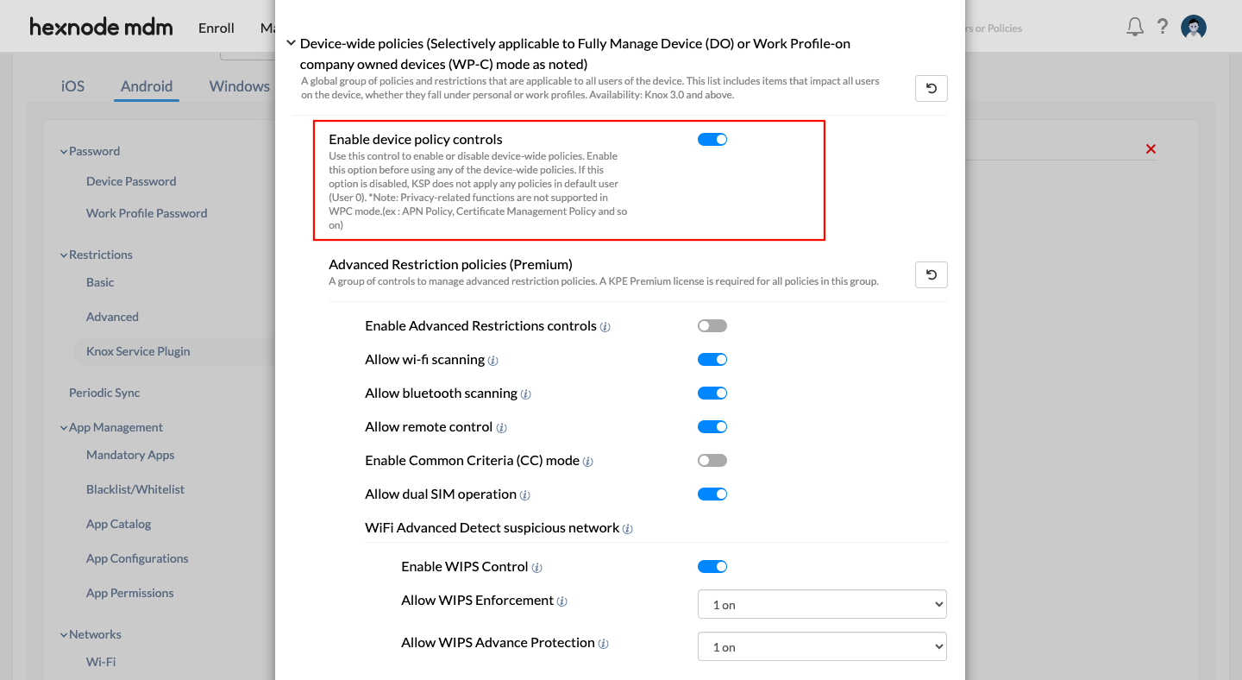Open Blacklist/Whitelist

(135, 489)
